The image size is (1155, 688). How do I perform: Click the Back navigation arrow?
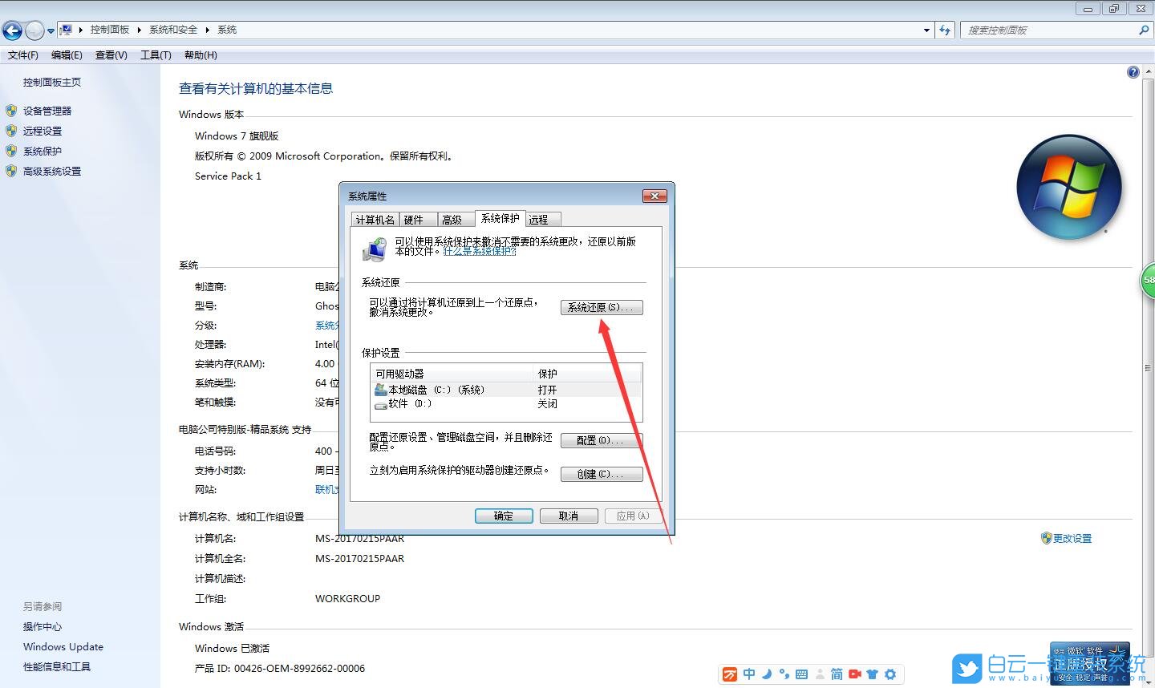click(x=12, y=30)
